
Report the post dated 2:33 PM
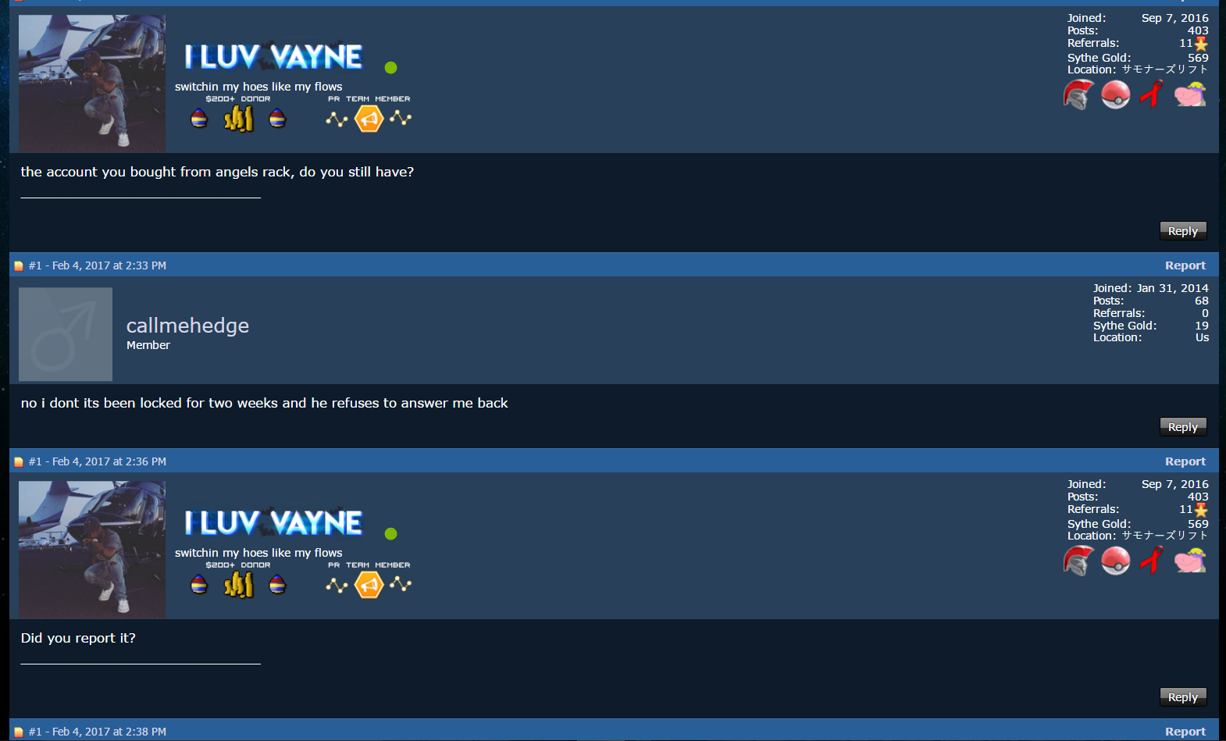coord(1185,265)
